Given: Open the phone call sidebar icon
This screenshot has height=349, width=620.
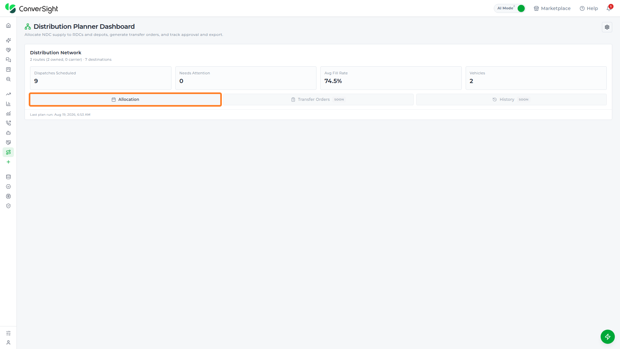Looking at the screenshot, I should [8, 123].
